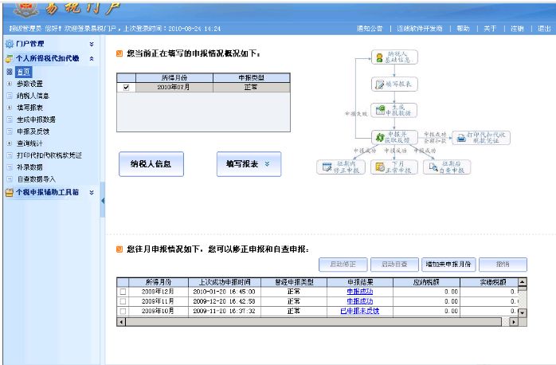
Task: Collapse the 个人所得税代扣代缴 section chevron
Action: 92,58
